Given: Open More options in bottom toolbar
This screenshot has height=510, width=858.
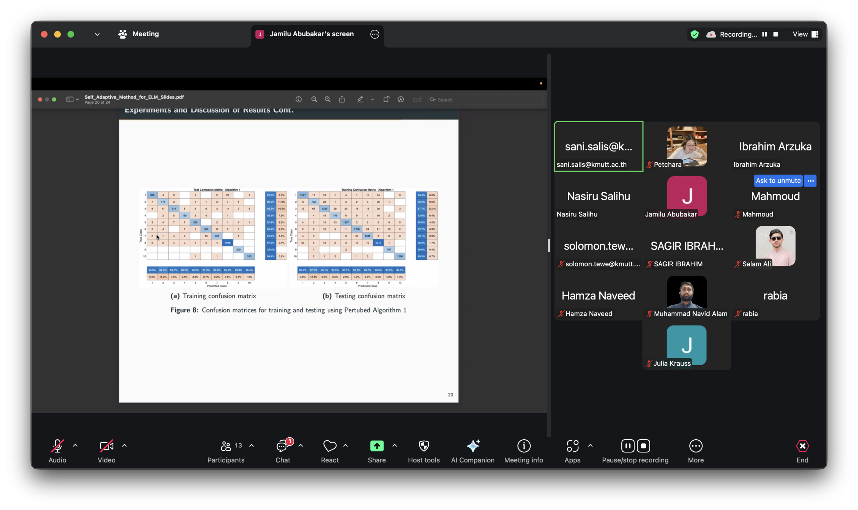Looking at the screenshot, I should pyautogui.click(x=696, y=446).
